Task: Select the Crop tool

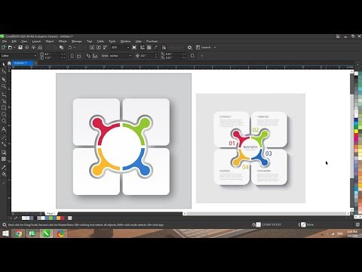Action: click(4, 79)
